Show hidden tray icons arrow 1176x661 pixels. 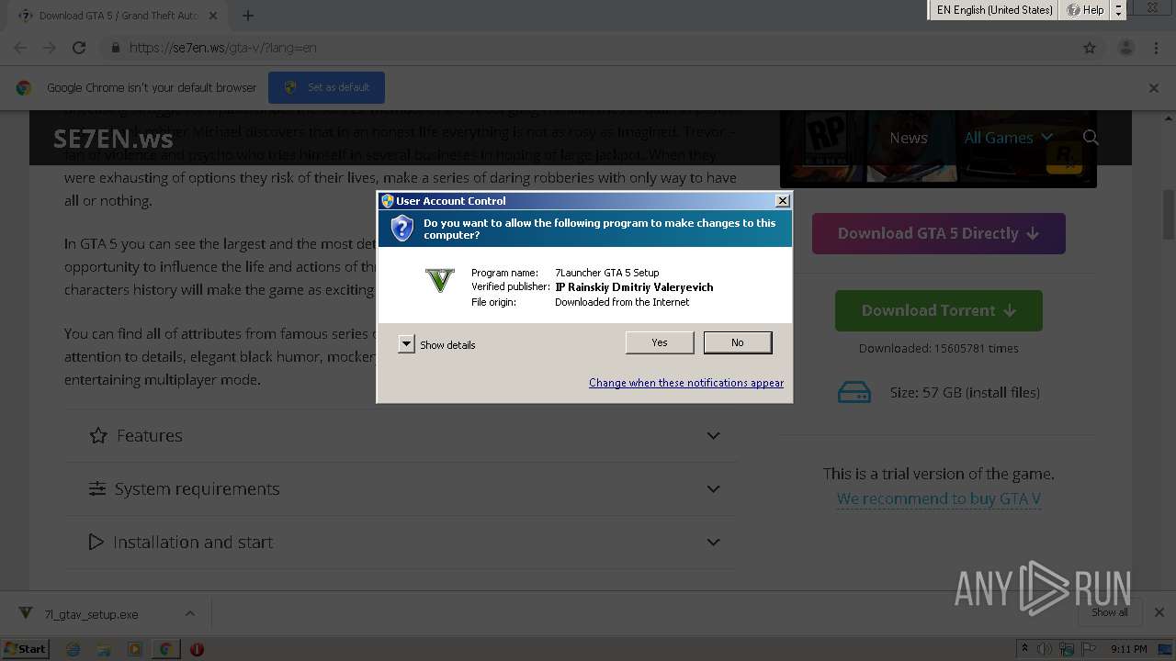click(x=1024, y=649)
